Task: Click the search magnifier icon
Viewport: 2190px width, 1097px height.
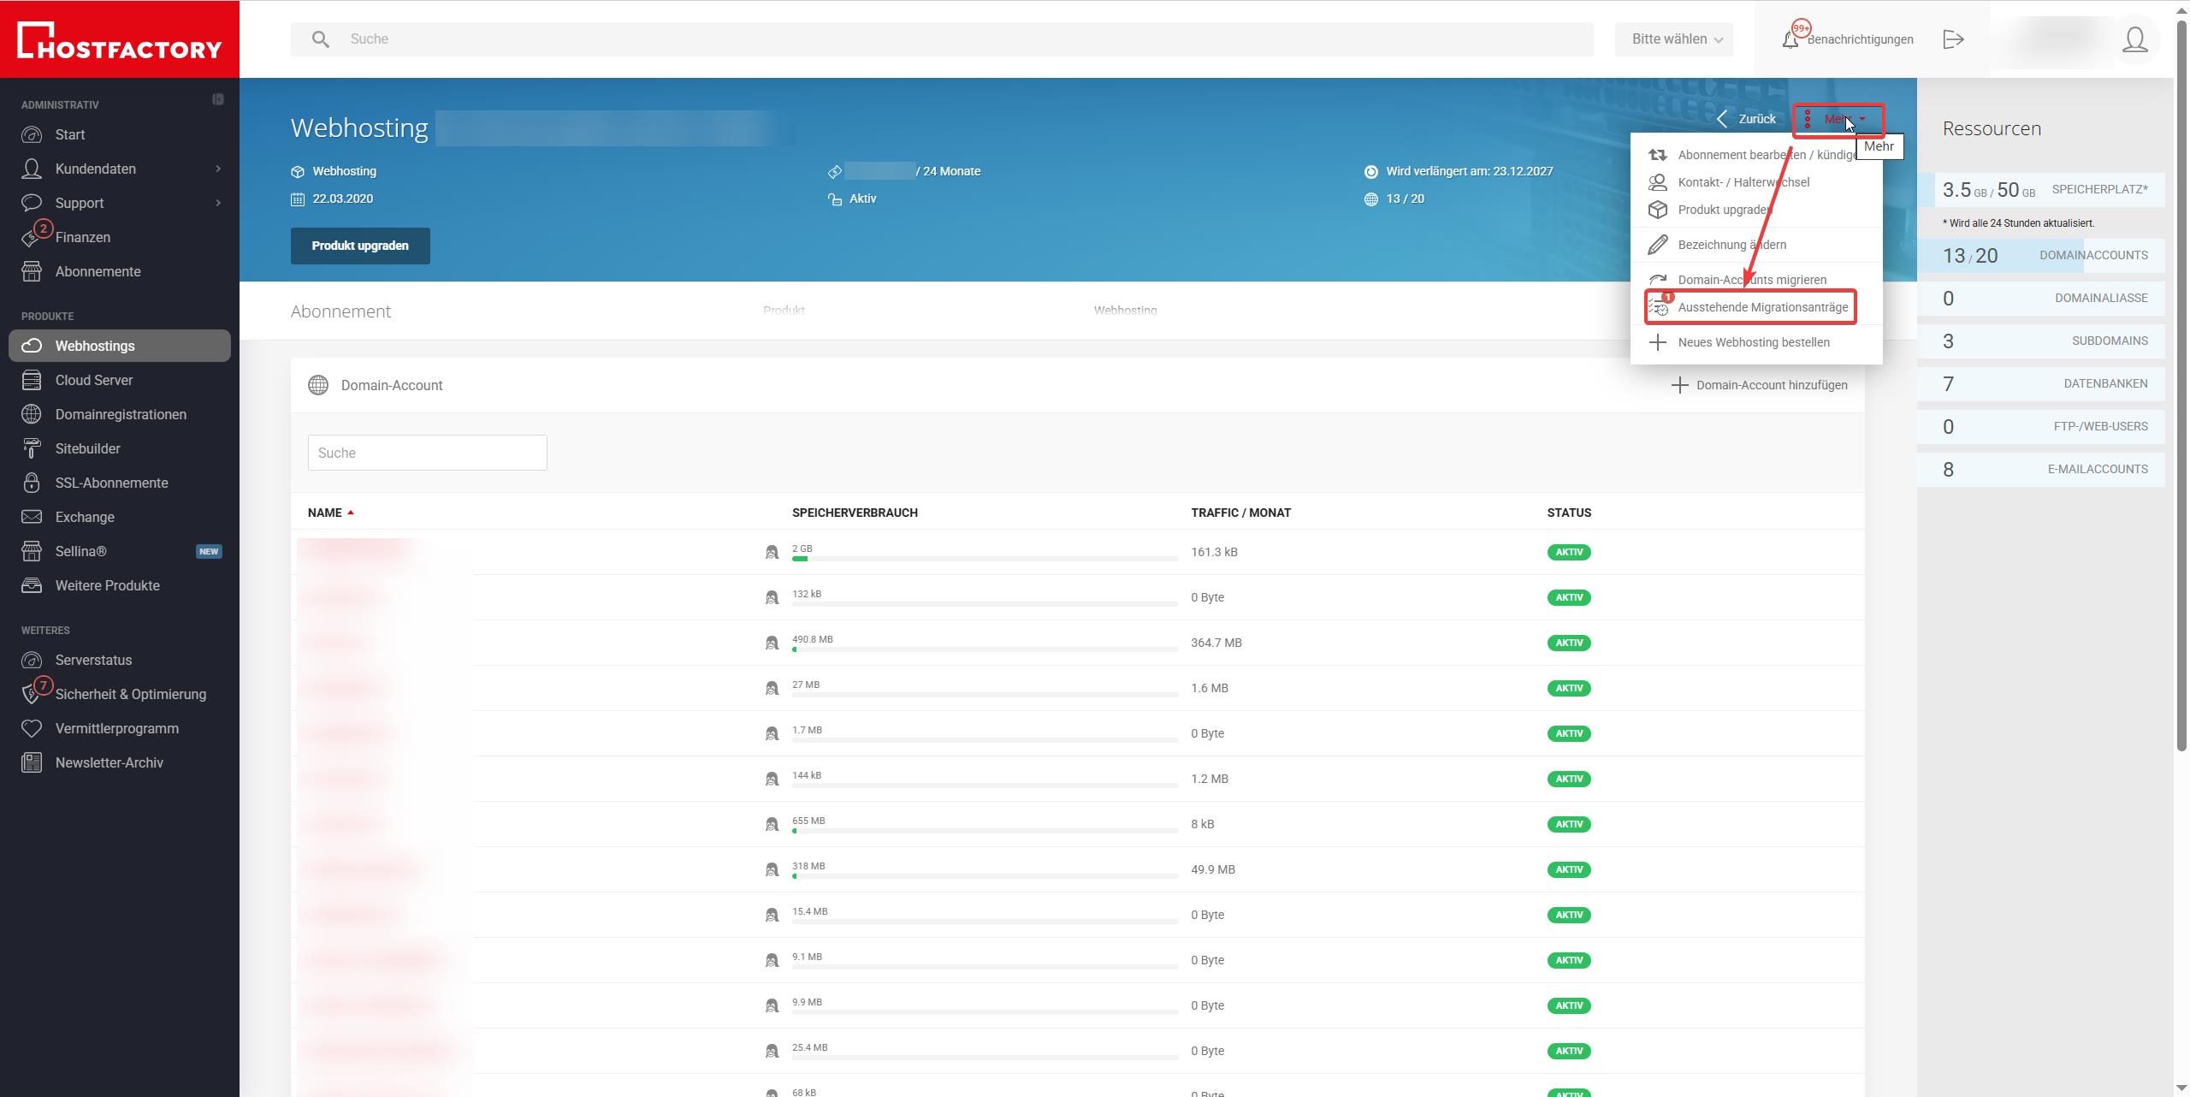Action: 321,39
